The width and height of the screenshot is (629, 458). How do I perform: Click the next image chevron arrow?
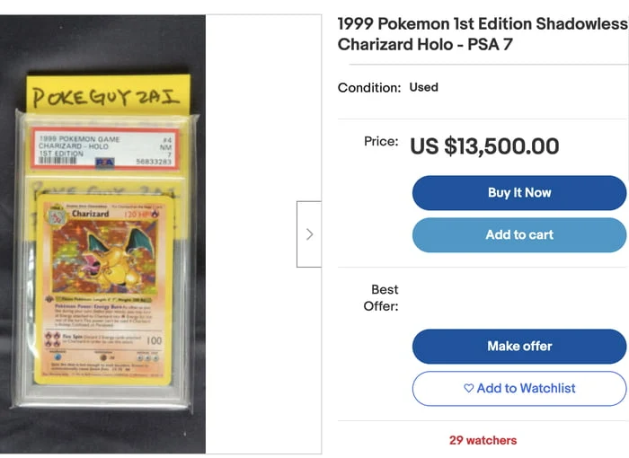point(309,234)
